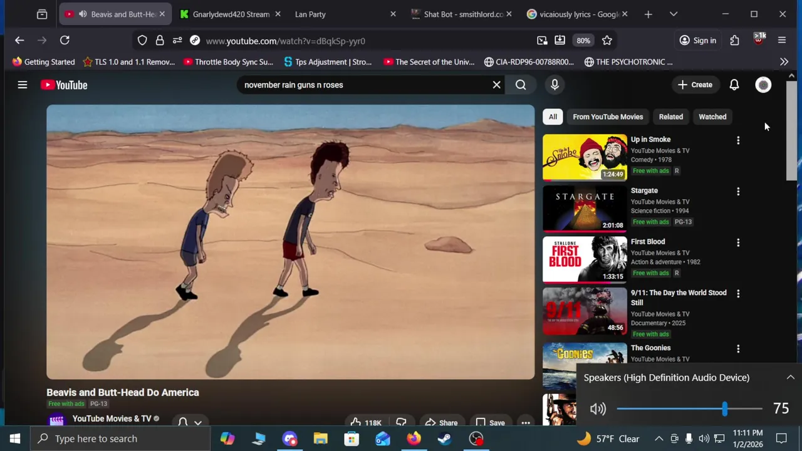The image size is (802, 451).
Task: Switch to the Shat Bot tab
Action: pos(461,14)
